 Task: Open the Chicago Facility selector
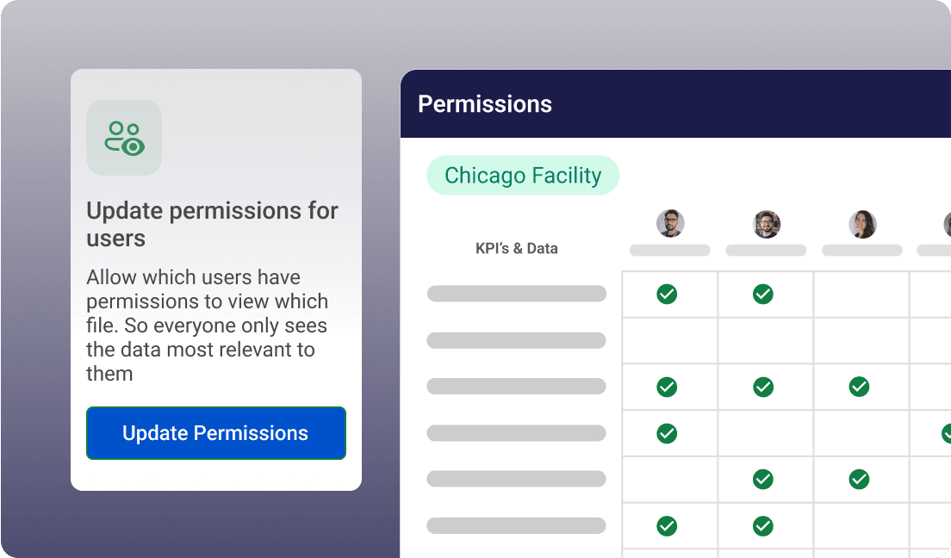pyautogui.click(x=523, y=175)
